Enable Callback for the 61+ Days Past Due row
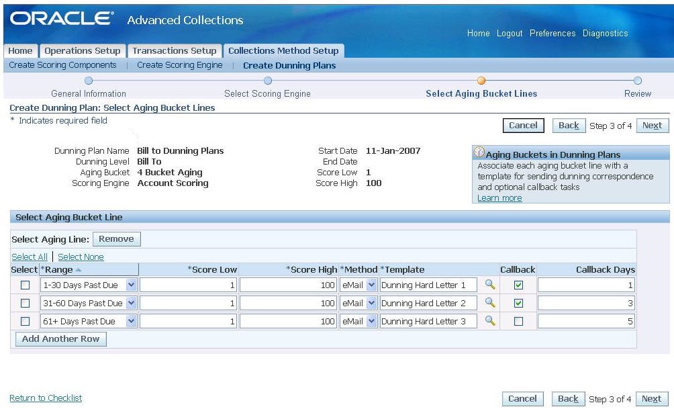Image resolution: width=674 pixels, height=411 pixels. tap(518, 320)
